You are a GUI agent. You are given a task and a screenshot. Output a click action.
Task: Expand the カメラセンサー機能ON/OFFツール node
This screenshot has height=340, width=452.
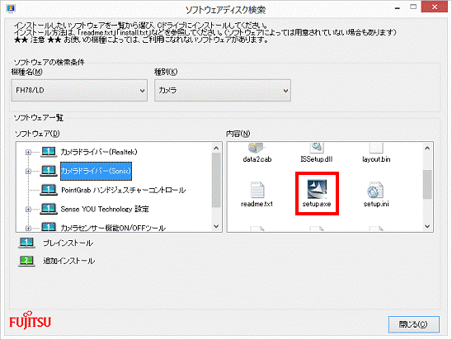(x=28, y=228)
